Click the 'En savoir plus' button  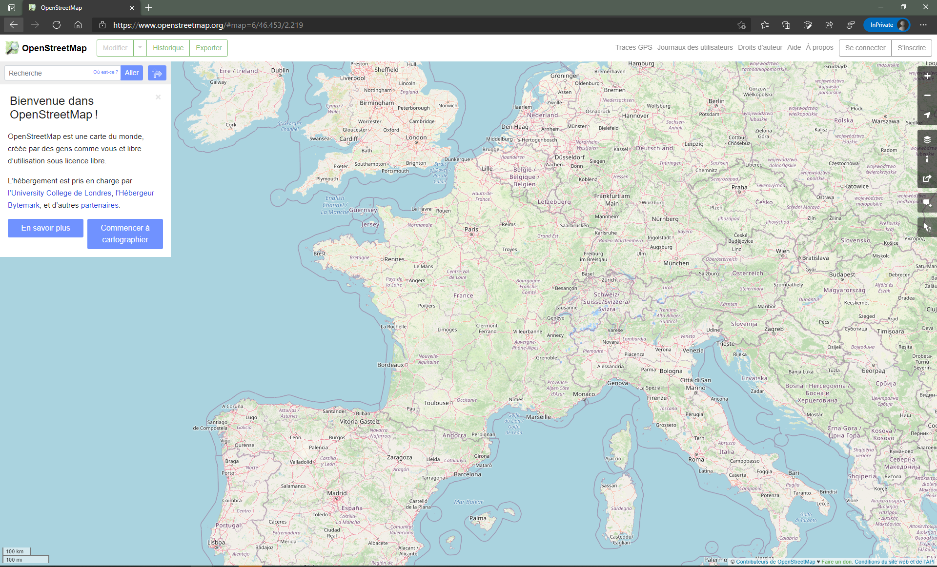tap(45, 228)
